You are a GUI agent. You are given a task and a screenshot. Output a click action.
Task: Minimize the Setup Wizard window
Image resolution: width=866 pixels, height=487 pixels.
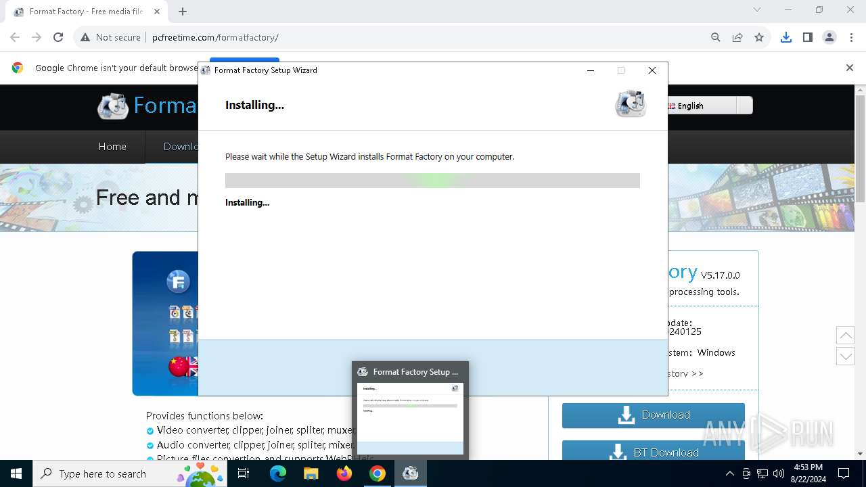(x=591, y=70)
